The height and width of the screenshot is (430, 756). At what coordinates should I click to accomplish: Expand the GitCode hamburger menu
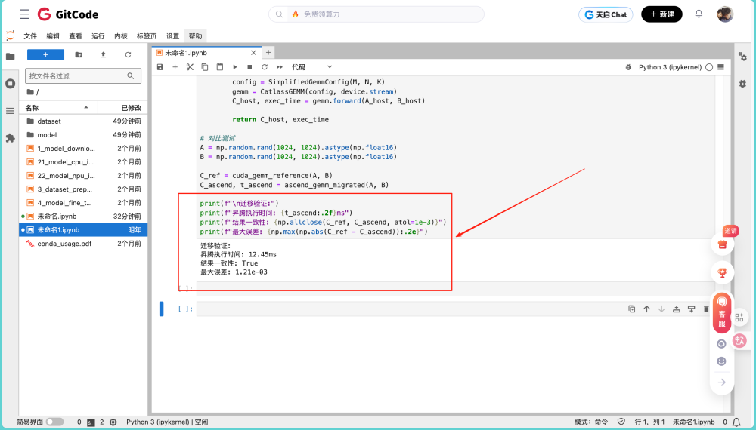pos(25,14)
